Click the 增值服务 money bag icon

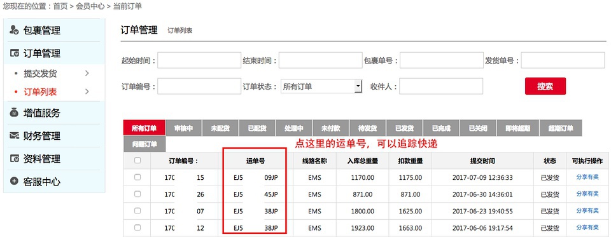14,113
